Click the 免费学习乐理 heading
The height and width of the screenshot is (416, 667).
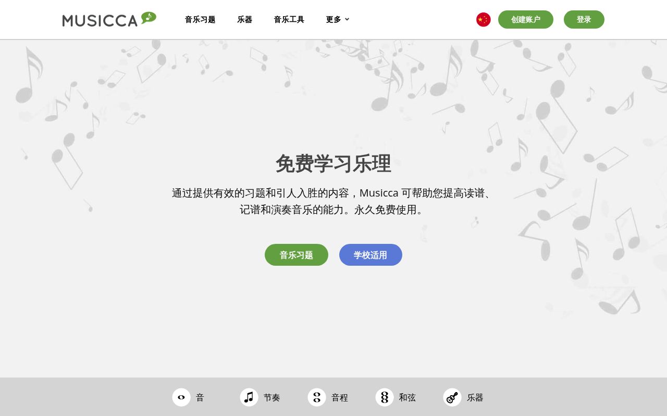333,164
